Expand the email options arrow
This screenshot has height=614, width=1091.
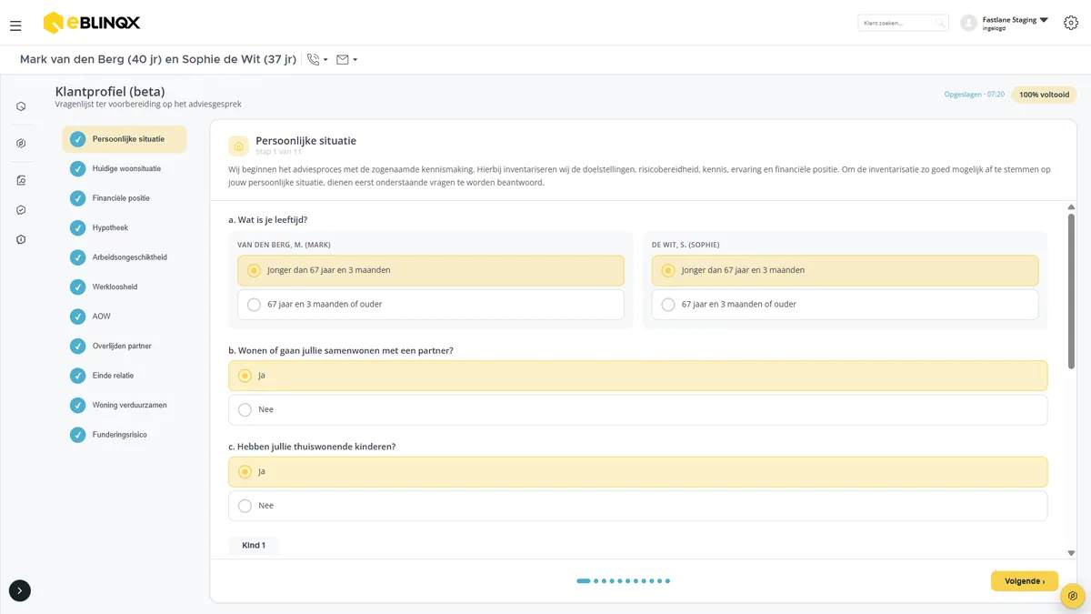click(355, 61)
